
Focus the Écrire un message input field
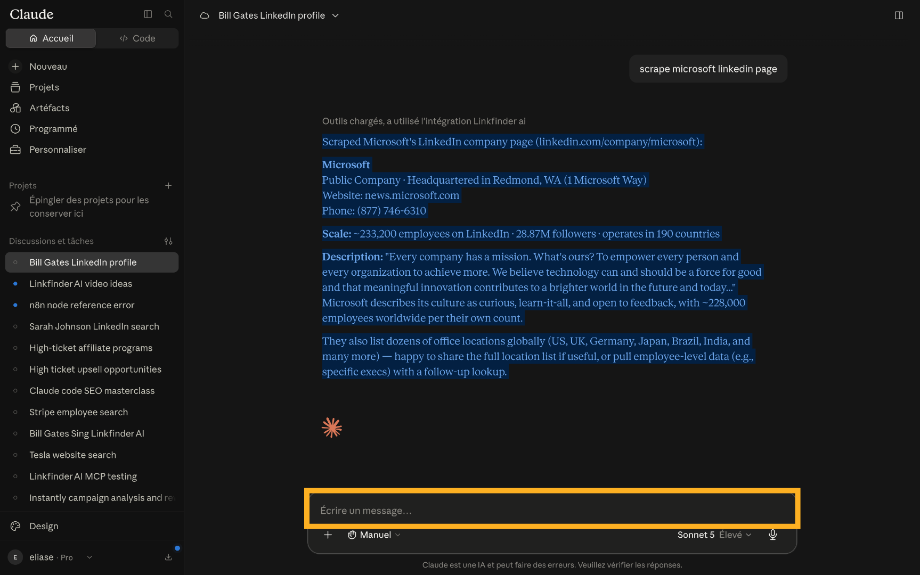(552, 510)
